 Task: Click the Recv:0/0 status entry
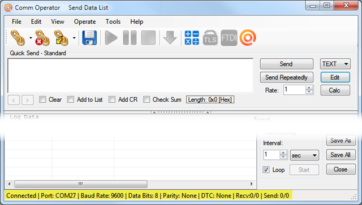tap(247, 196)
